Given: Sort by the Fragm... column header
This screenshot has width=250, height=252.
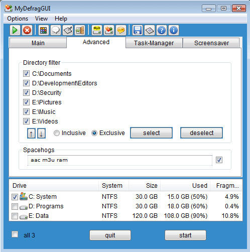Looking at the screenshot, I should pos(226,186).
